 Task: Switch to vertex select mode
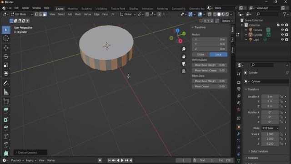(x=36, y=14)
